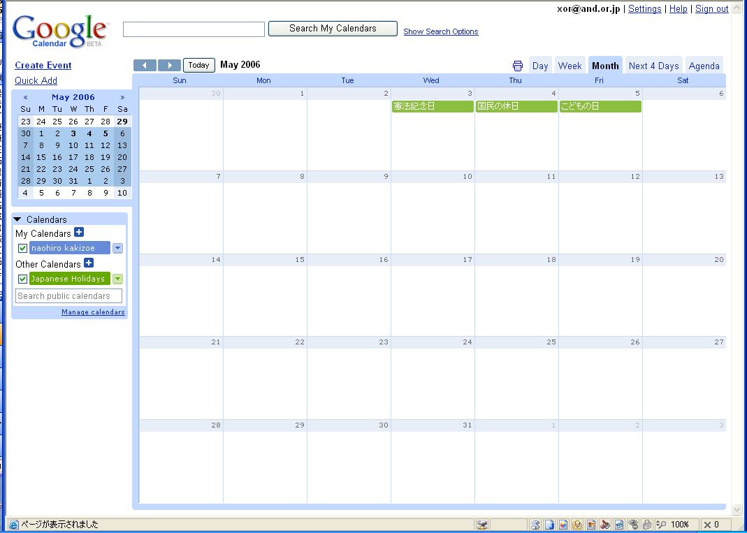This screenshot has width=747, height=533.
Task: Click the X popup-blocker counter in the status bar
Action: (x=711, y=525)
